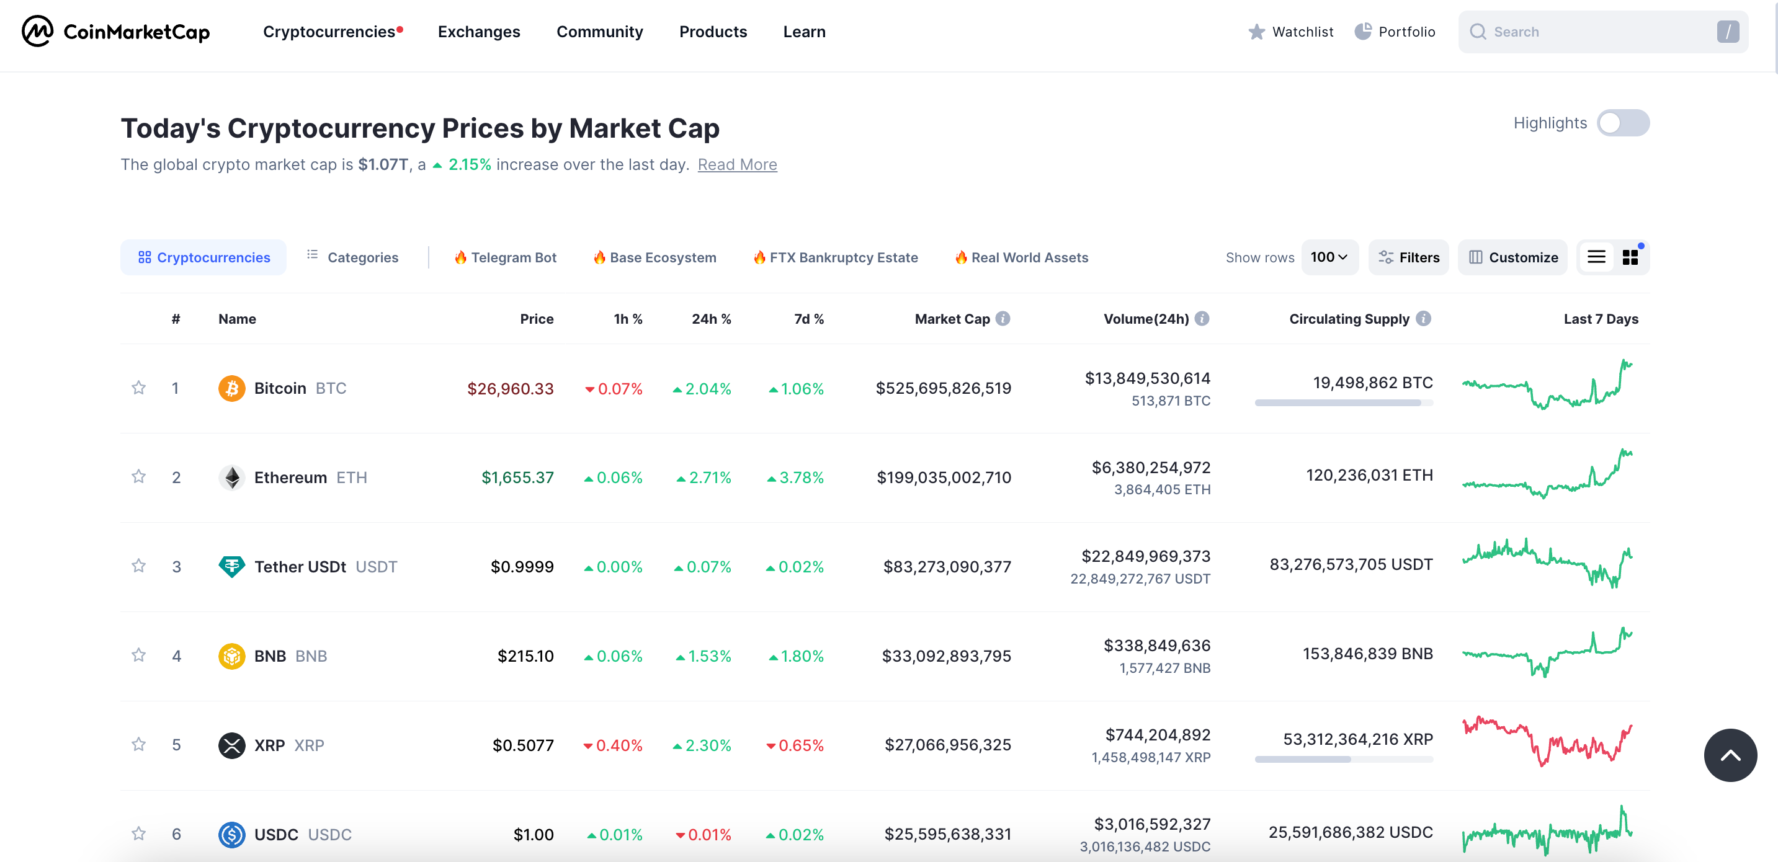Viewport: 1778px width, 862px height.
Task: Star Ethereum to add to watchlist
Action: pyautogui.click(x=139, y=477)
